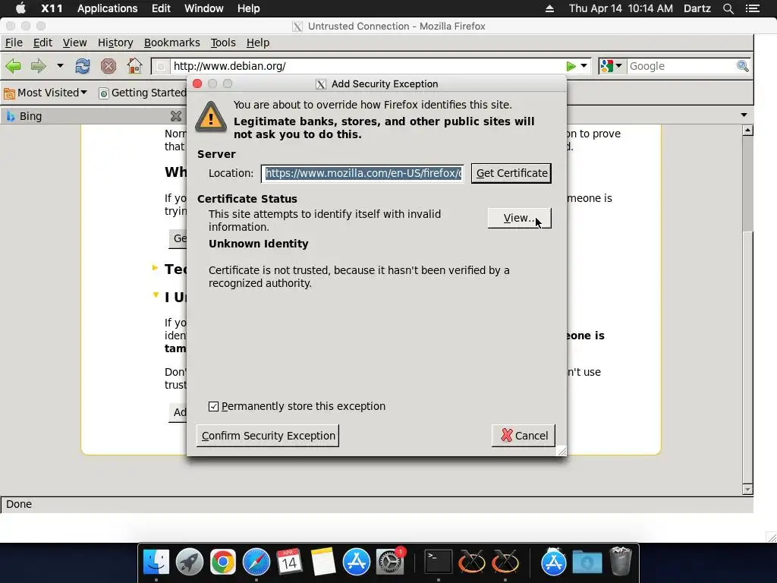
Task: Click Get Certificate button
Action: click(511, 173)
